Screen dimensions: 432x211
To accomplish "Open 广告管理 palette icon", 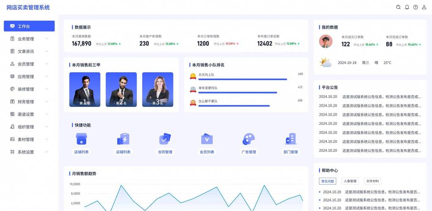I will click(x=248, y=139).
